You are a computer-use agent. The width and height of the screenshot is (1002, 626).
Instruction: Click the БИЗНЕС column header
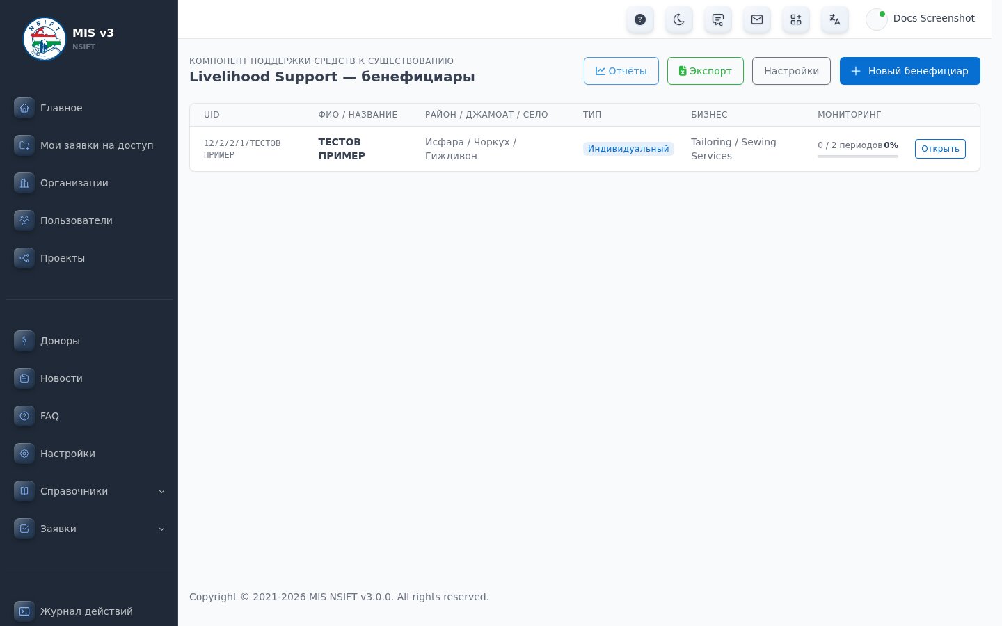point(709,115)
